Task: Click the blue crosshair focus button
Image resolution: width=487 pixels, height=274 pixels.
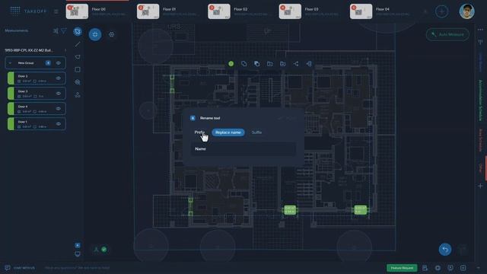Action: pyautogui.click(x=95, y=34)
